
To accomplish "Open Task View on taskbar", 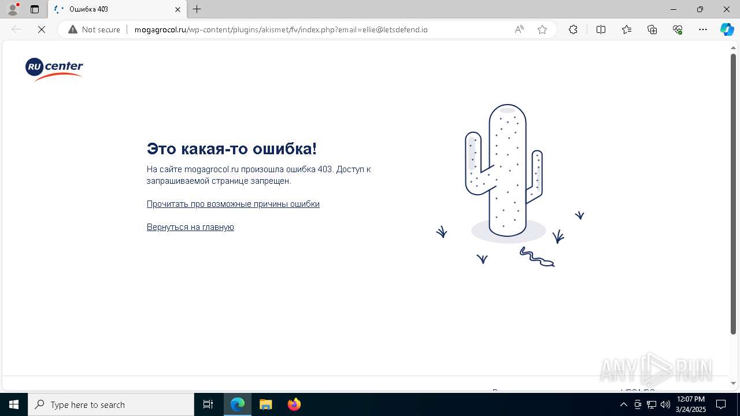I will pos(208,404).
